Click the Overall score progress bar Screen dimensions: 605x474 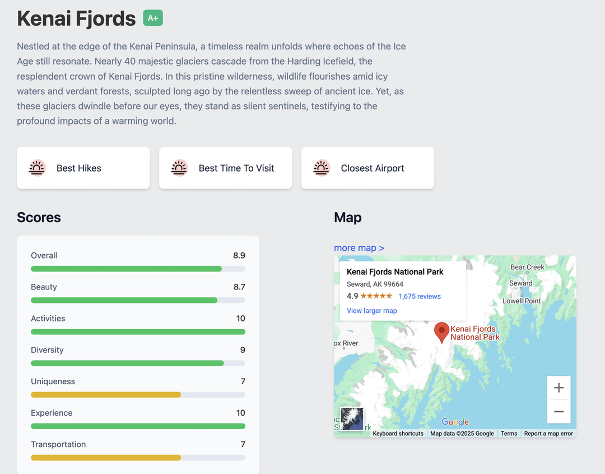click(138, 269)
